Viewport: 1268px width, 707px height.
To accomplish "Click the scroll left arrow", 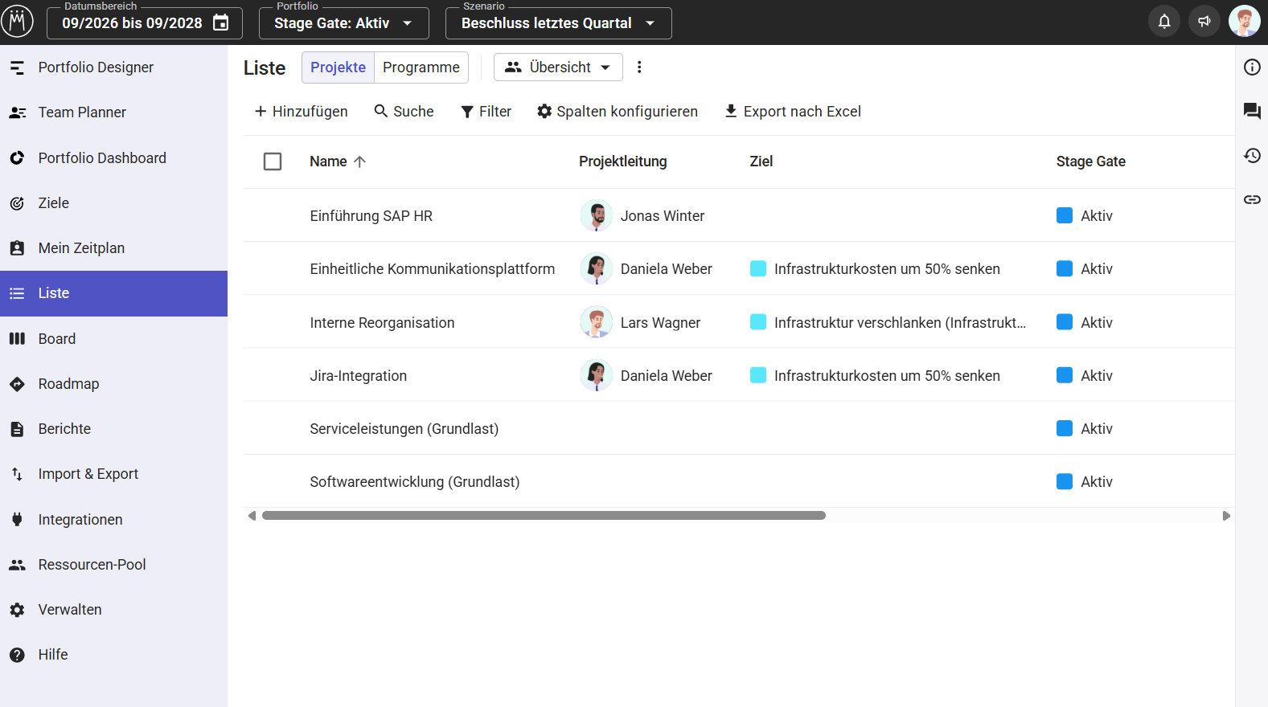I will click(x=252, y=516).
